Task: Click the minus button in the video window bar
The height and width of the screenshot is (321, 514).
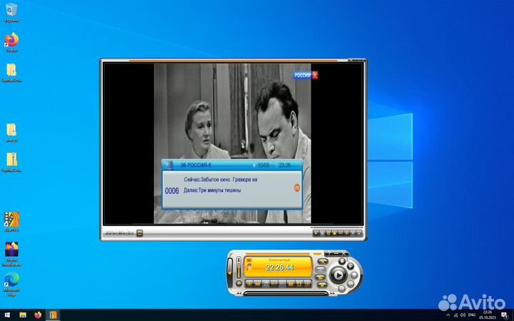Action: click(341, 233)
